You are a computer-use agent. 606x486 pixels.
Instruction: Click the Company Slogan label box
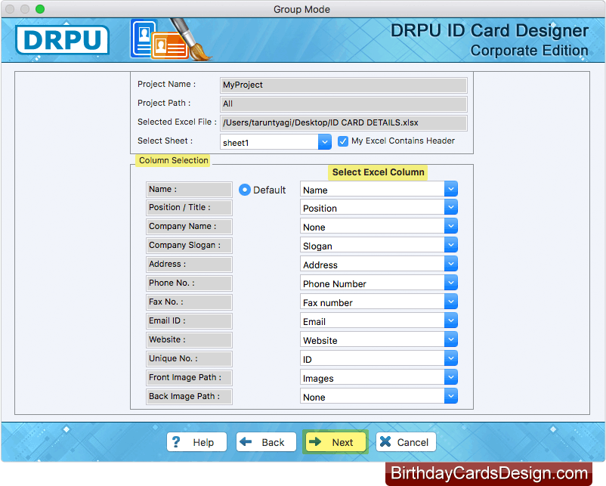pos(189,246)
